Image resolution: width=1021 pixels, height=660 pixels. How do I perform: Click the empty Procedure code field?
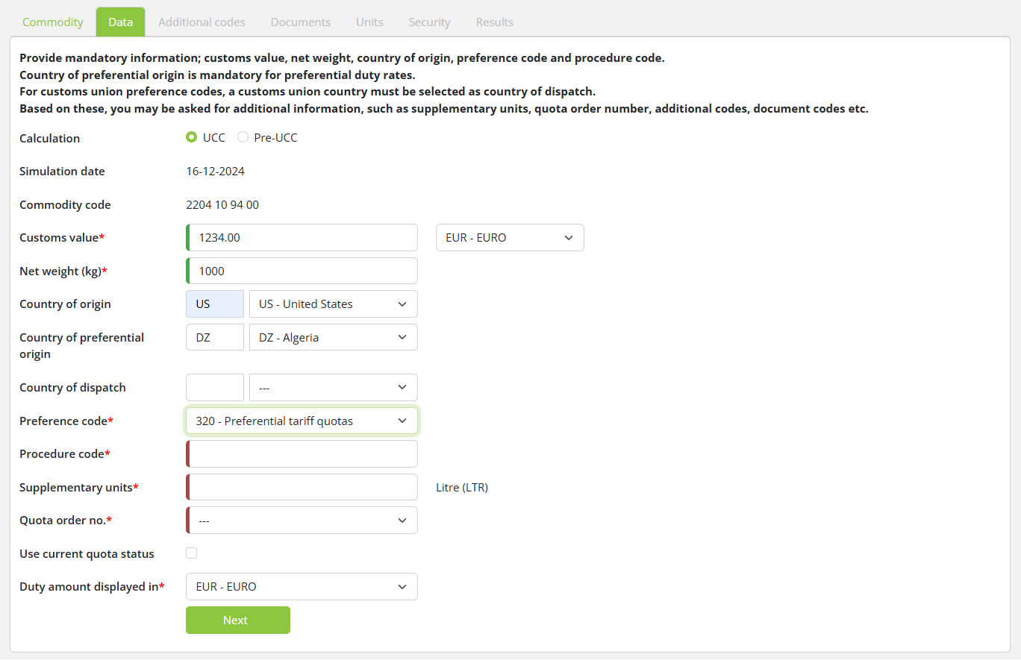(302, 454)
